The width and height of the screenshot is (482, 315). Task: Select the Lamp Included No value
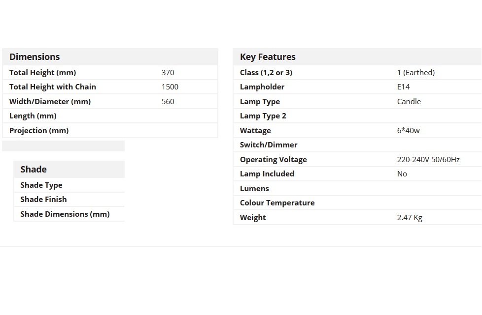pos(402,174)
